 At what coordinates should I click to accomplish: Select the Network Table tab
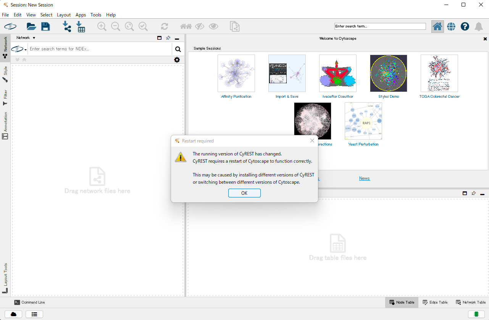pyautogui.click(x=471, y=302)
